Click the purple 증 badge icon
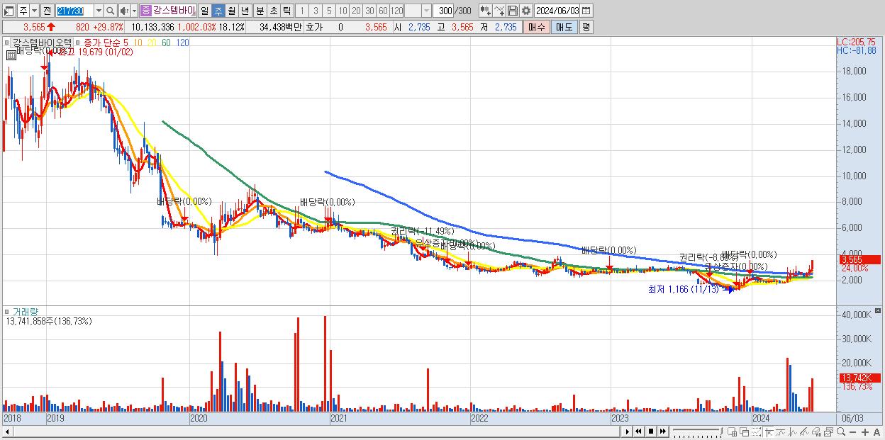The image size is (885, 440). (145, 11)
